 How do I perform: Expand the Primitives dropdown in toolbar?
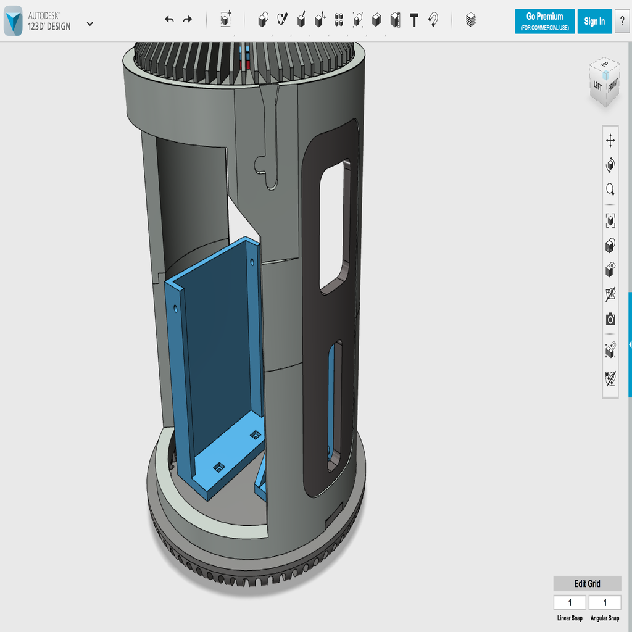click(x=264, y=20)
